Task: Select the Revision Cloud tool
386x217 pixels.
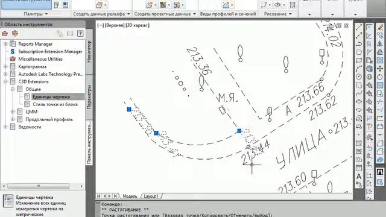Action: pyautogui.click(x=359, y=85)
